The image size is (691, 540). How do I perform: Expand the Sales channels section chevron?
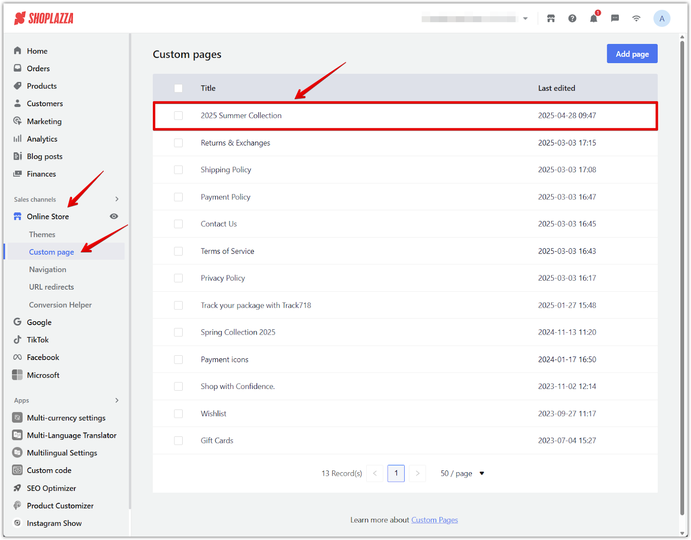click(x=117, y=199)
